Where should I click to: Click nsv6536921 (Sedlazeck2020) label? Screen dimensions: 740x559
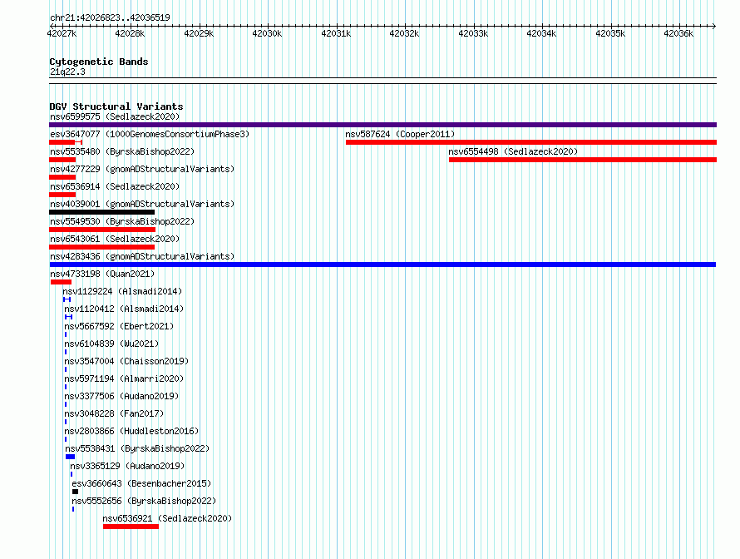click(167, 518)
